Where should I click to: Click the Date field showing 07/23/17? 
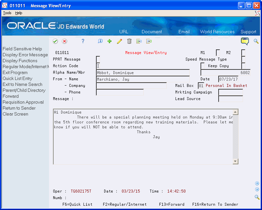[x=228, y=79]
